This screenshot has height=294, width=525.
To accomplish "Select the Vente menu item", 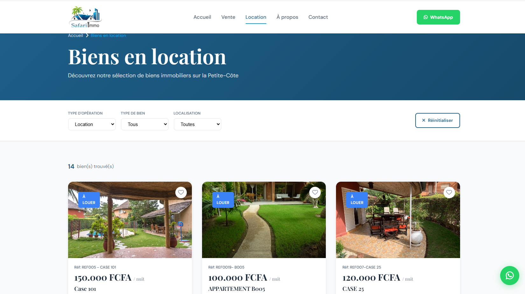I will click(x=228, y=17).
